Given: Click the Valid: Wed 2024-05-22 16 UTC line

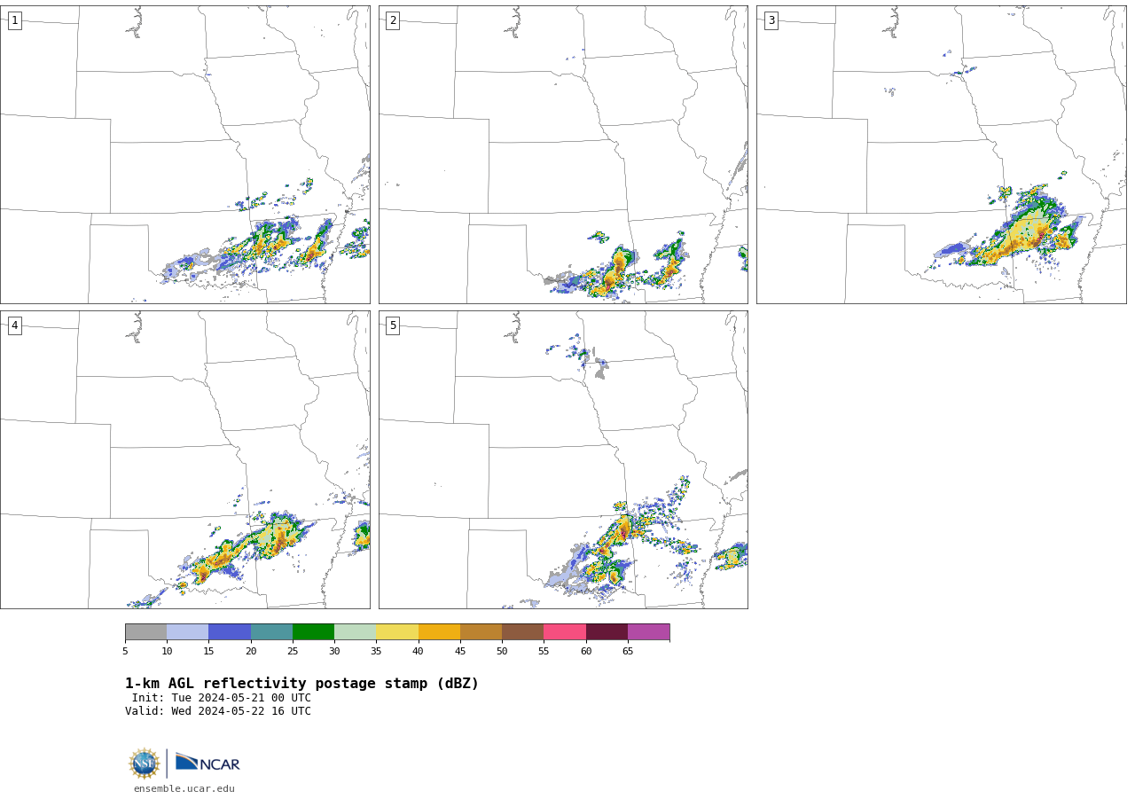Looking at the screenshot, I should [218, 711].
